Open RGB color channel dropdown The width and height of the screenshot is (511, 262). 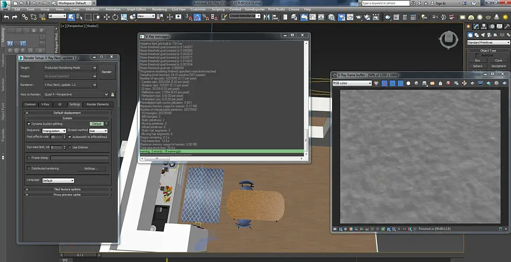coord(352,84)
